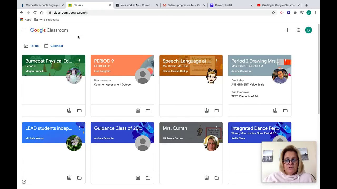Image resolution: width=337 pixels, height=189 pixels.
Task: Open your work for PERIOD 9
Action: [x=138, y=111]
